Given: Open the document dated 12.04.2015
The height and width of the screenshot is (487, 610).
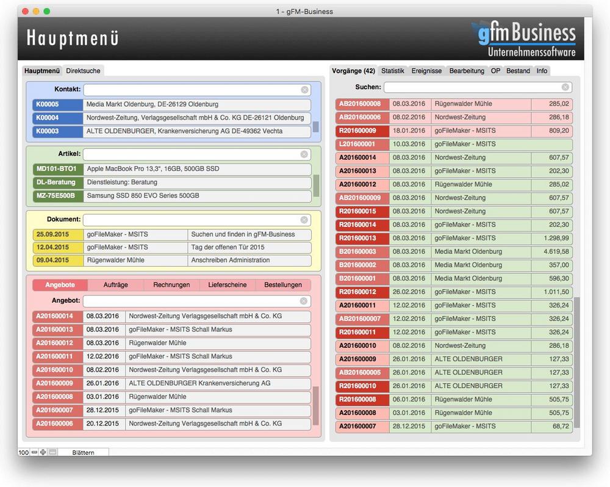Looking at the screenshot, I should [x=58, y=247].
